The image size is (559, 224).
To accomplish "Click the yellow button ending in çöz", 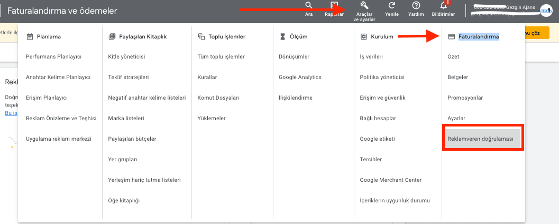I will tap(537, 33).
